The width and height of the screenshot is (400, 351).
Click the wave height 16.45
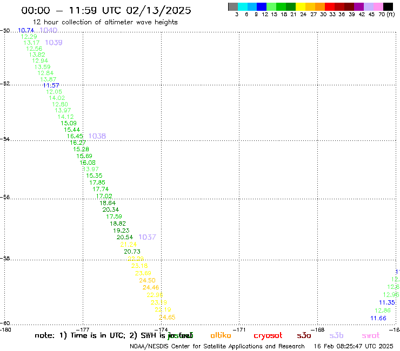coord(75,136)
